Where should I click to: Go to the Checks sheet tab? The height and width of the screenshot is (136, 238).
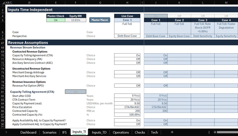[140, 132]
